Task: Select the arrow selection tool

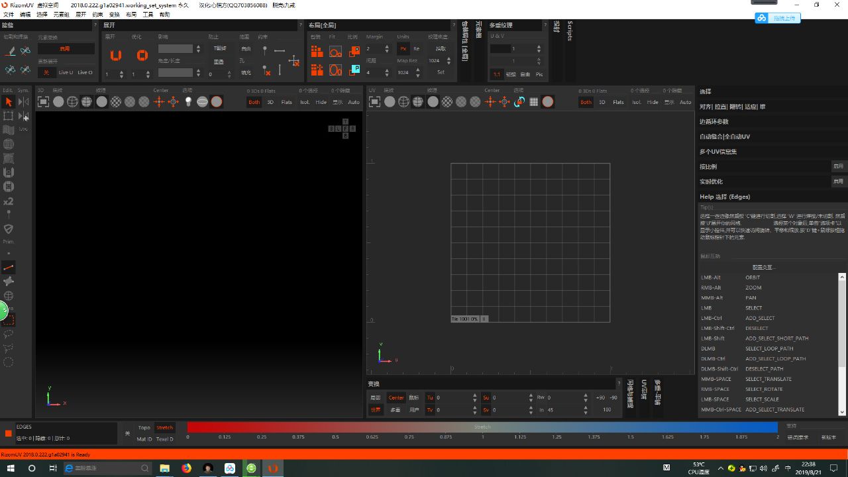Action: point(9,101)
